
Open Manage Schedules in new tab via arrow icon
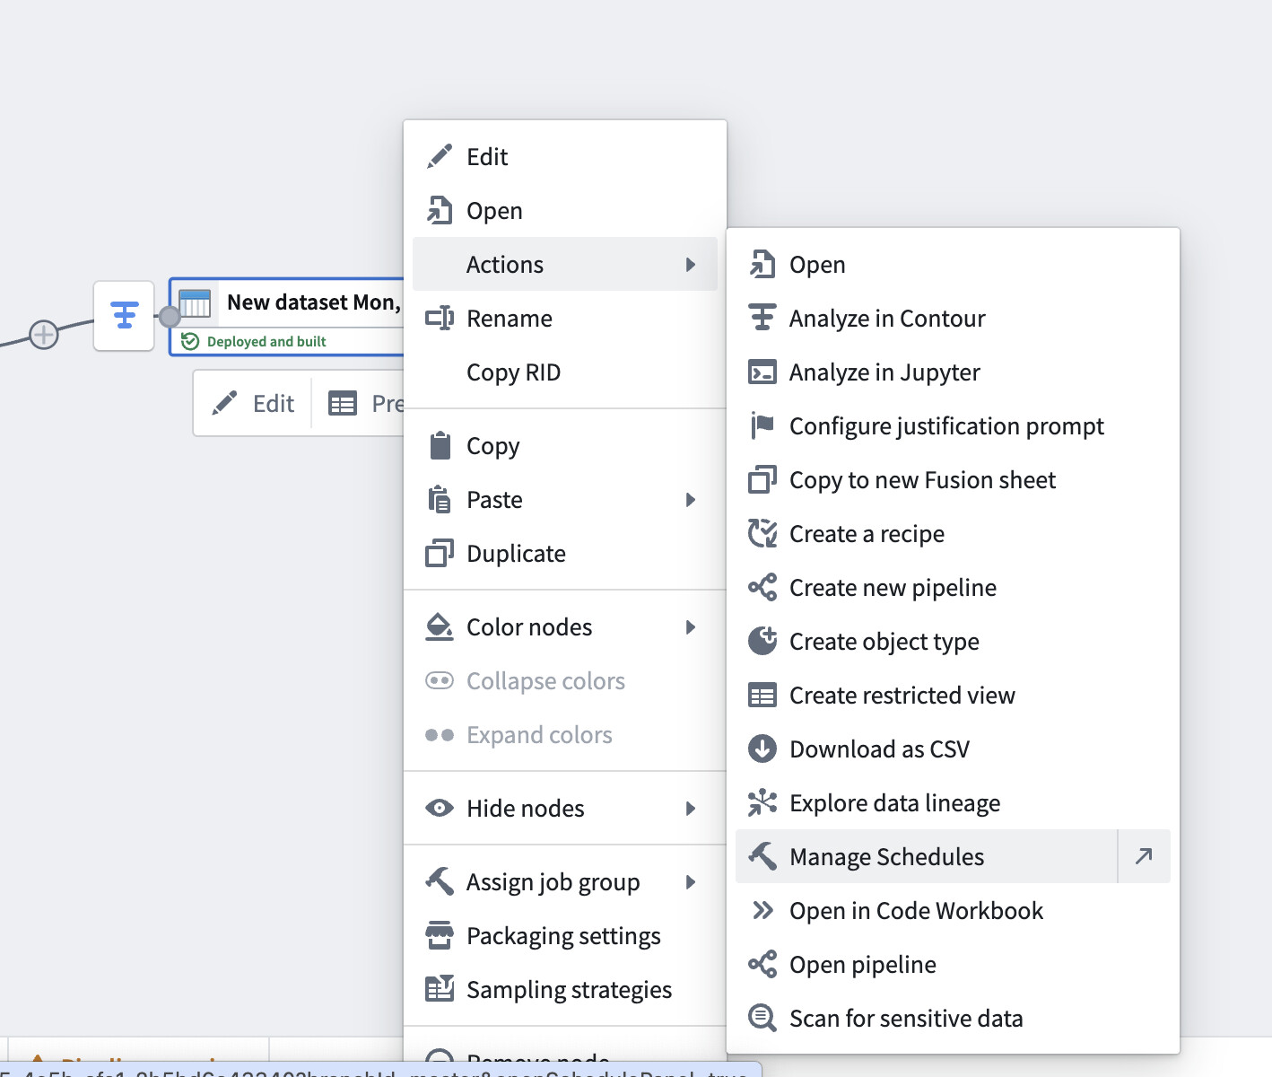(x=1143, y=856)
